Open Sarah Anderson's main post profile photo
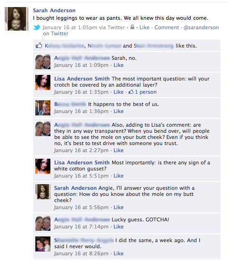The height and width of the screenshot is (260, 228). tap(16, 19)
